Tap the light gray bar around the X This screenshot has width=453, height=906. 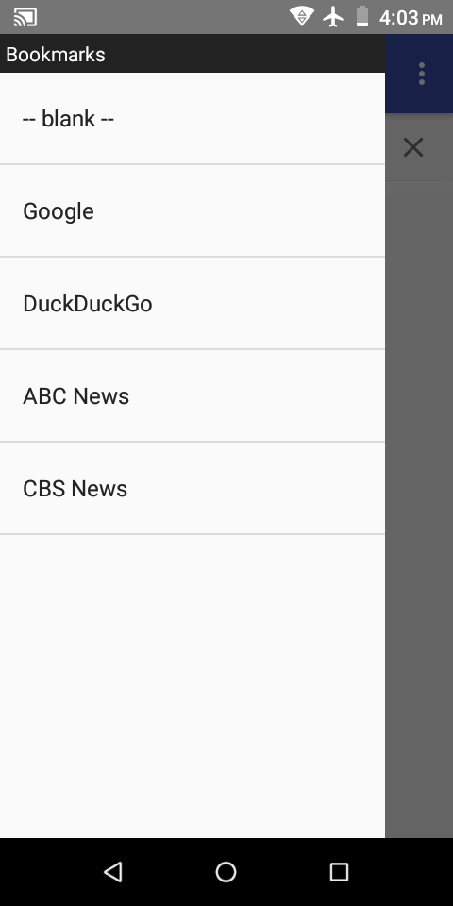419,147
